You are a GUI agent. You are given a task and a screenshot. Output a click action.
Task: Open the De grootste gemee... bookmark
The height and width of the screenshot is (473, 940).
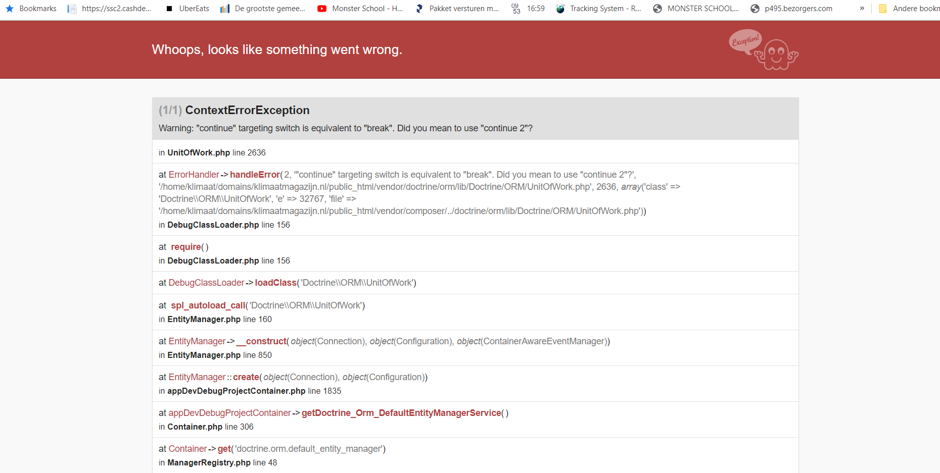[x=263, y=9]
